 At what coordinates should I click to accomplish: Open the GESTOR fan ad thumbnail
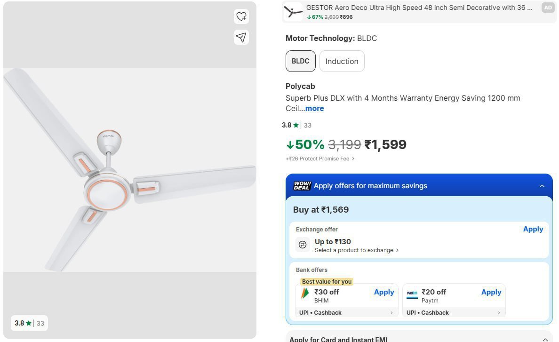pos(293,12)
